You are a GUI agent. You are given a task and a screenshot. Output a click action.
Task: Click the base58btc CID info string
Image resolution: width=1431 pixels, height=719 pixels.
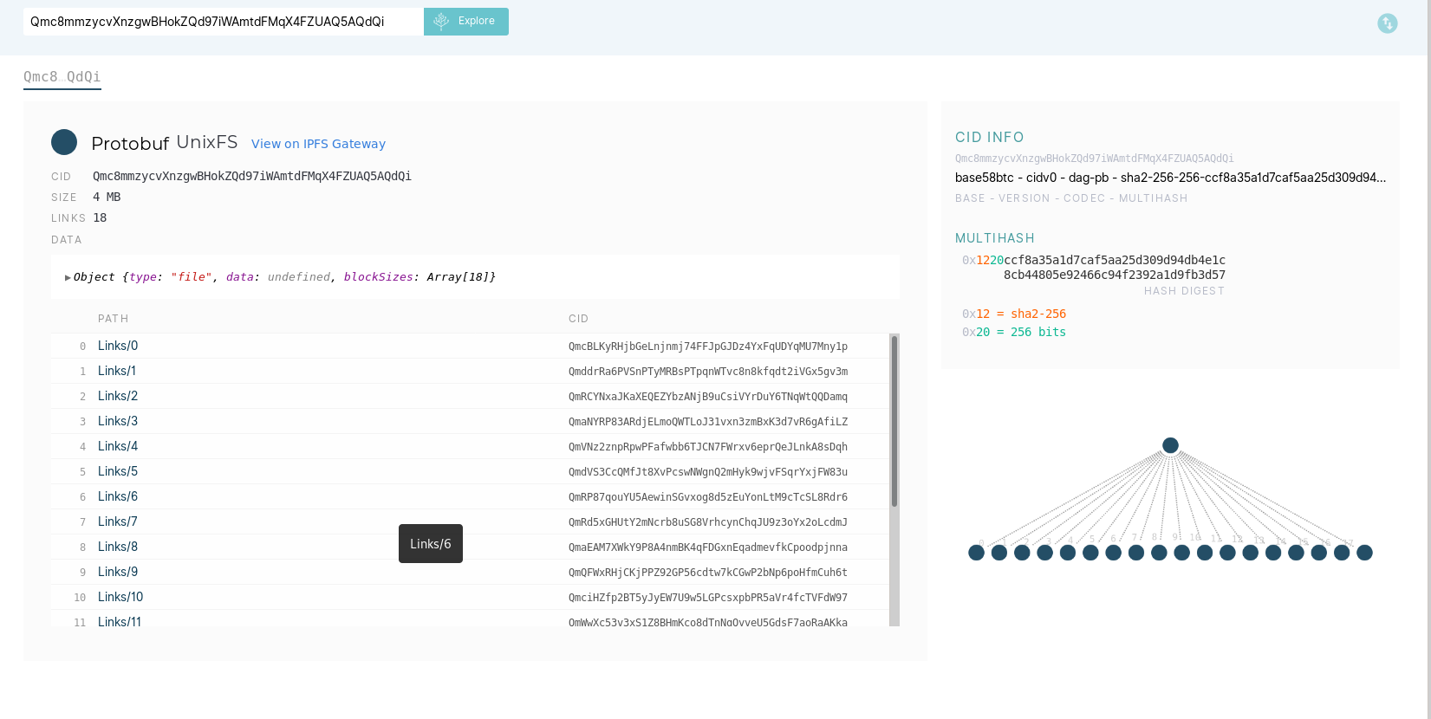coord(1170,178)
